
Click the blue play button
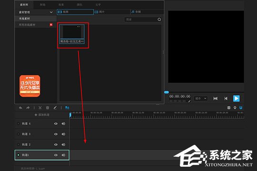[x=237, y=98]
